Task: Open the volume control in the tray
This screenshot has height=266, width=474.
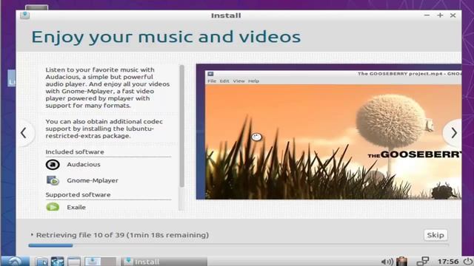Action: [x=387, y=262]
